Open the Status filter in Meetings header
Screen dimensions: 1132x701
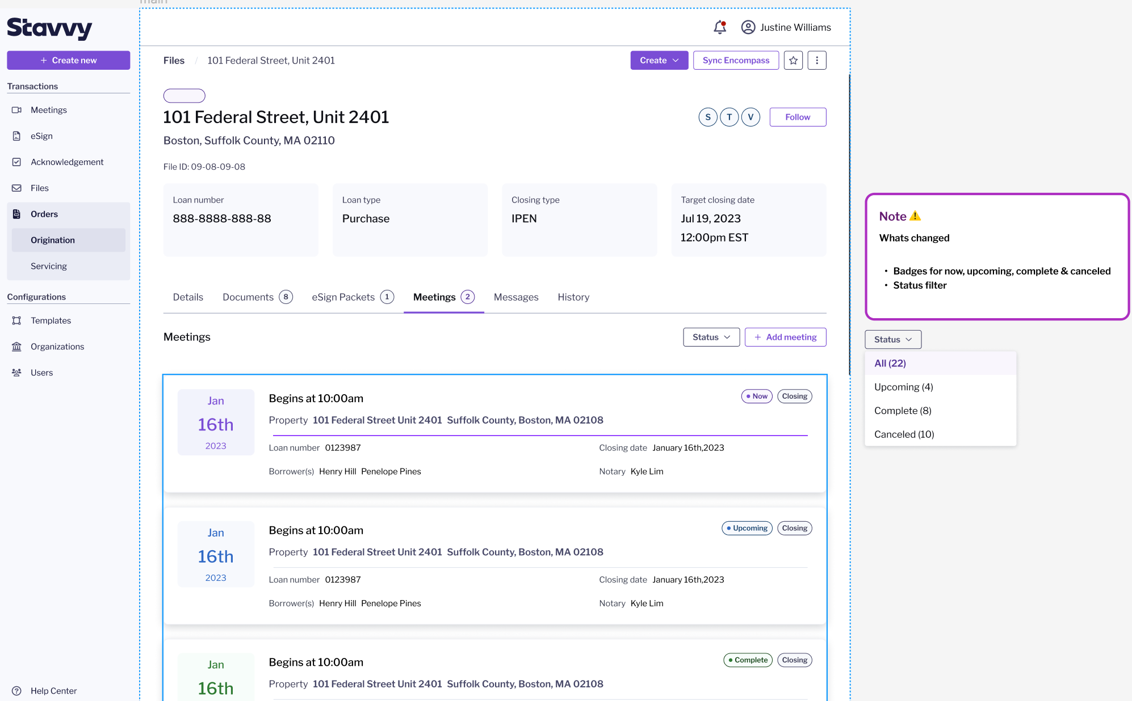coord(711,337)
